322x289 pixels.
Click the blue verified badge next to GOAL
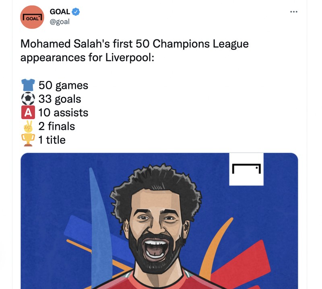coord(76,12)
